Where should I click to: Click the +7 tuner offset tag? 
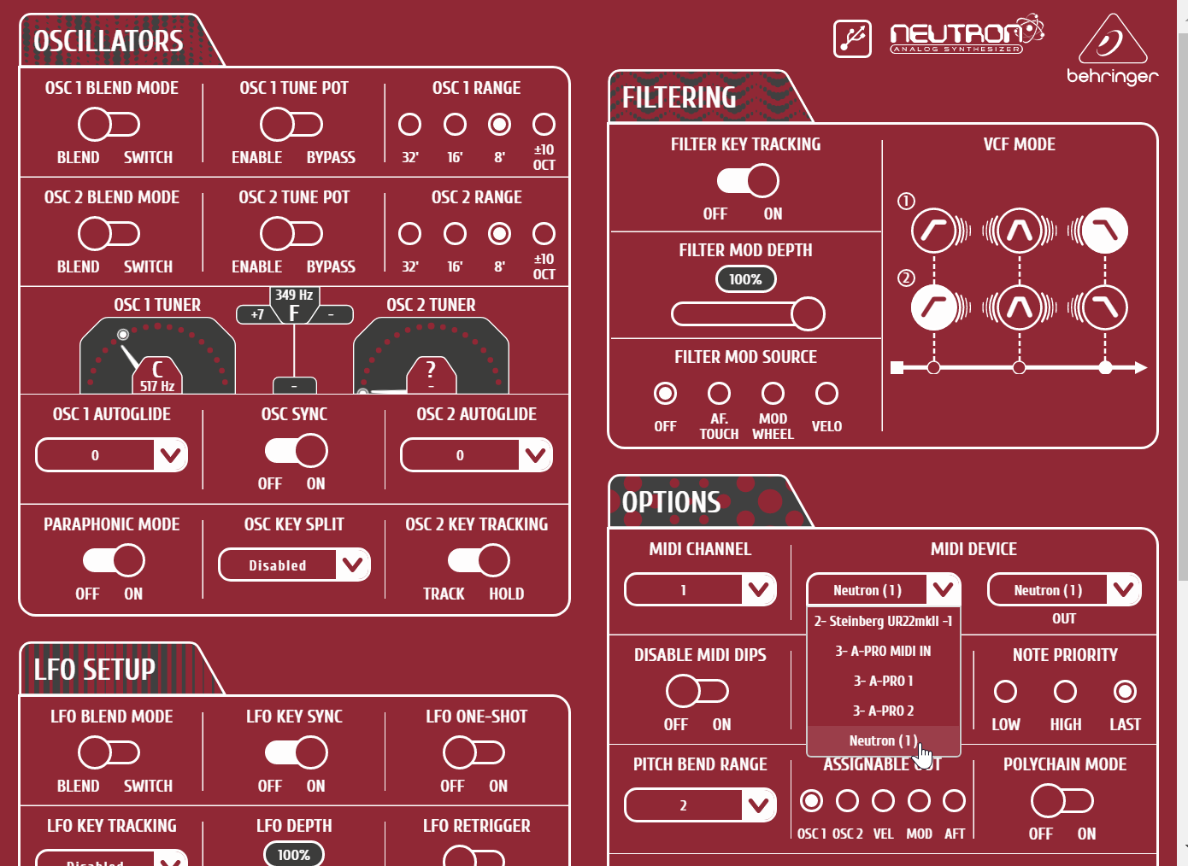[257, 314]
